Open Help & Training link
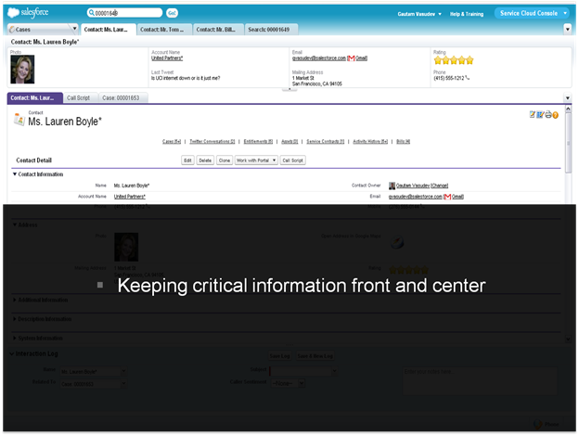Screen dimensions: 579x436 coord(467,14)
